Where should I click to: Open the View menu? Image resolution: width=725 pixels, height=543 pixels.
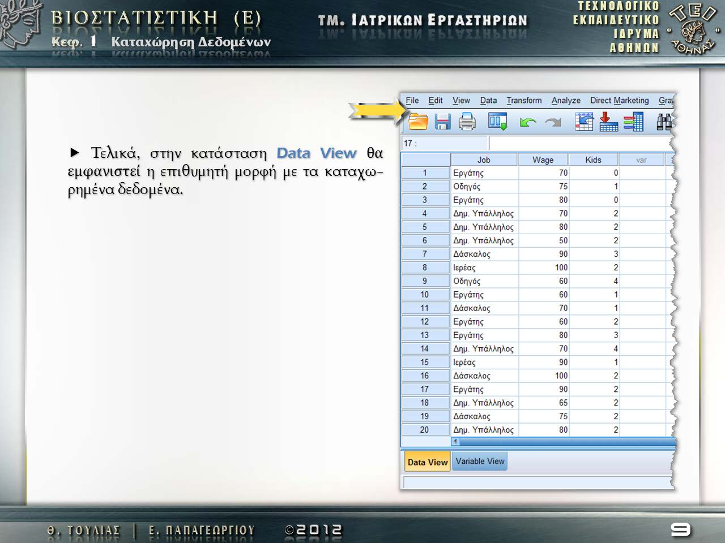click(461, 101)
